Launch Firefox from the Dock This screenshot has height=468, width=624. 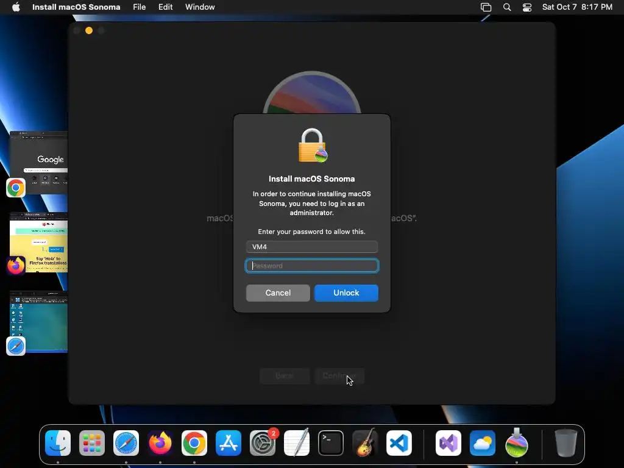click(160, 443)
